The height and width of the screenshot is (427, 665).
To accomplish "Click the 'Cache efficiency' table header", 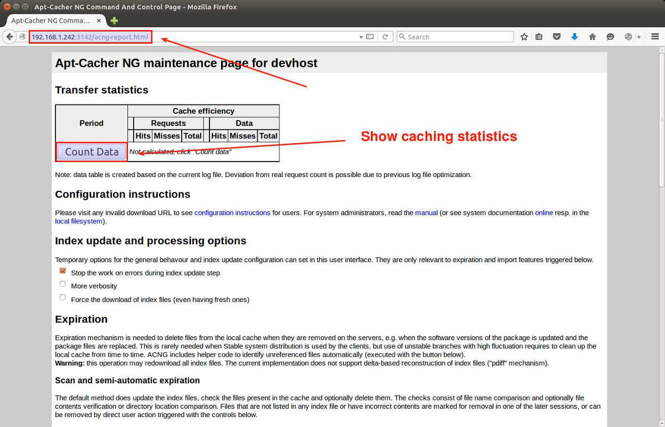I will (203, 111).
